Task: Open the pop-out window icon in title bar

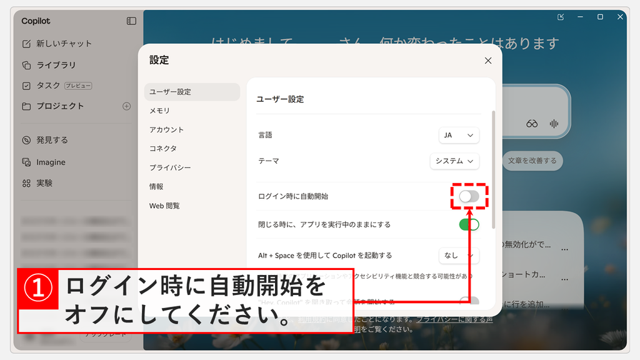Action: [x=561, y=17]
